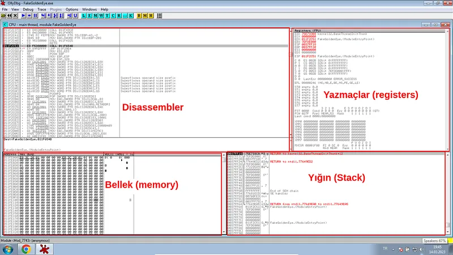The height and width of the screenshot is (255, 453).
Task: Click the speaker volume tray icon
Action: [x=421, y=249]
